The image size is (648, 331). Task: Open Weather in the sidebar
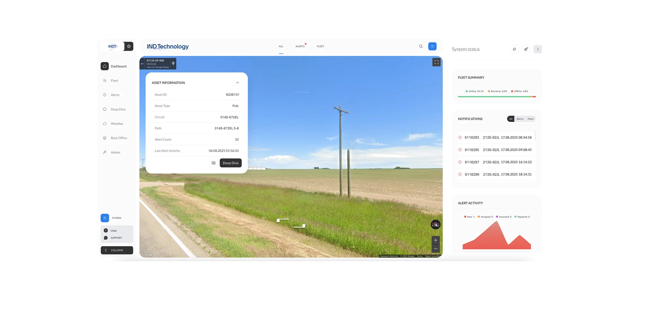[117, 124]
